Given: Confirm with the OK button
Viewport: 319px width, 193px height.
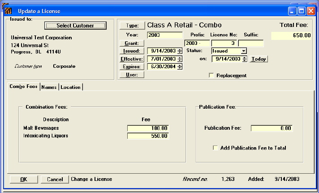Looking at the screenshot, I should (x=24, y=179).
